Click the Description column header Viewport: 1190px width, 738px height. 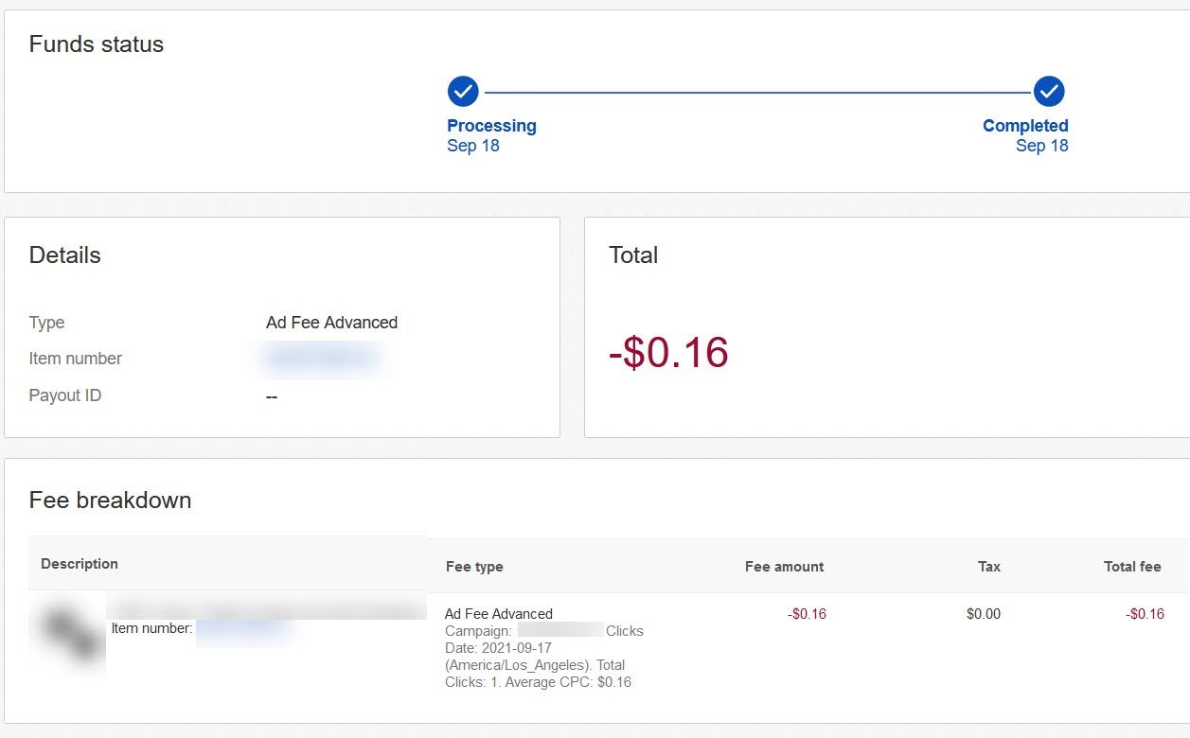[80, 564]
